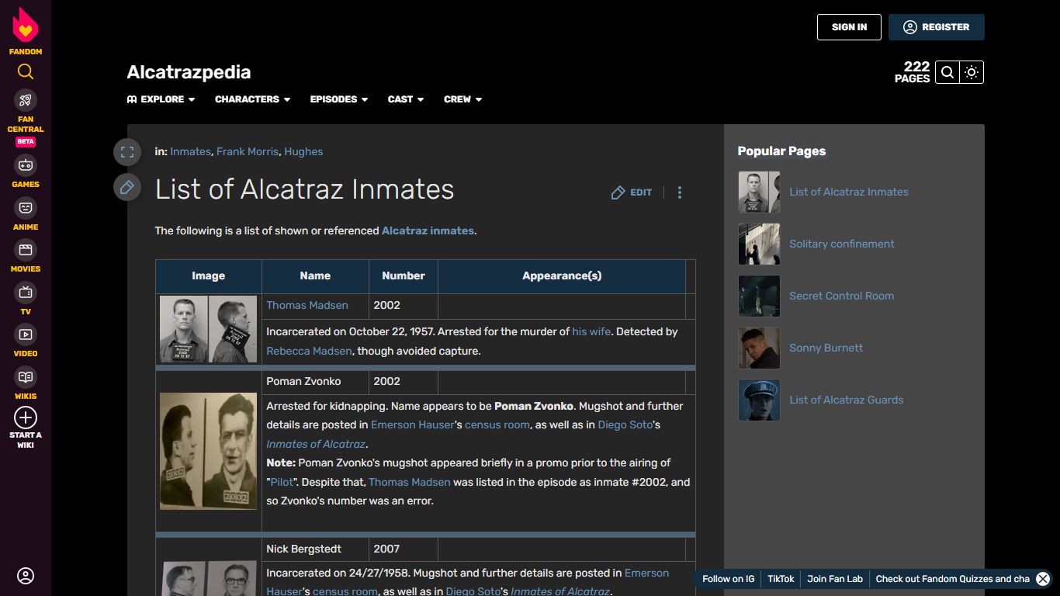
Task: Close the bottom Fandom notification bar
Action: [1043, 579]
